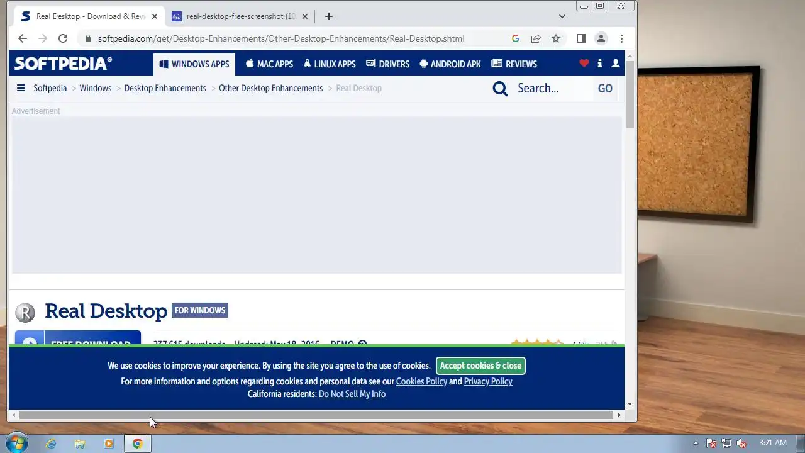Click Accept cookies & close

480,366
